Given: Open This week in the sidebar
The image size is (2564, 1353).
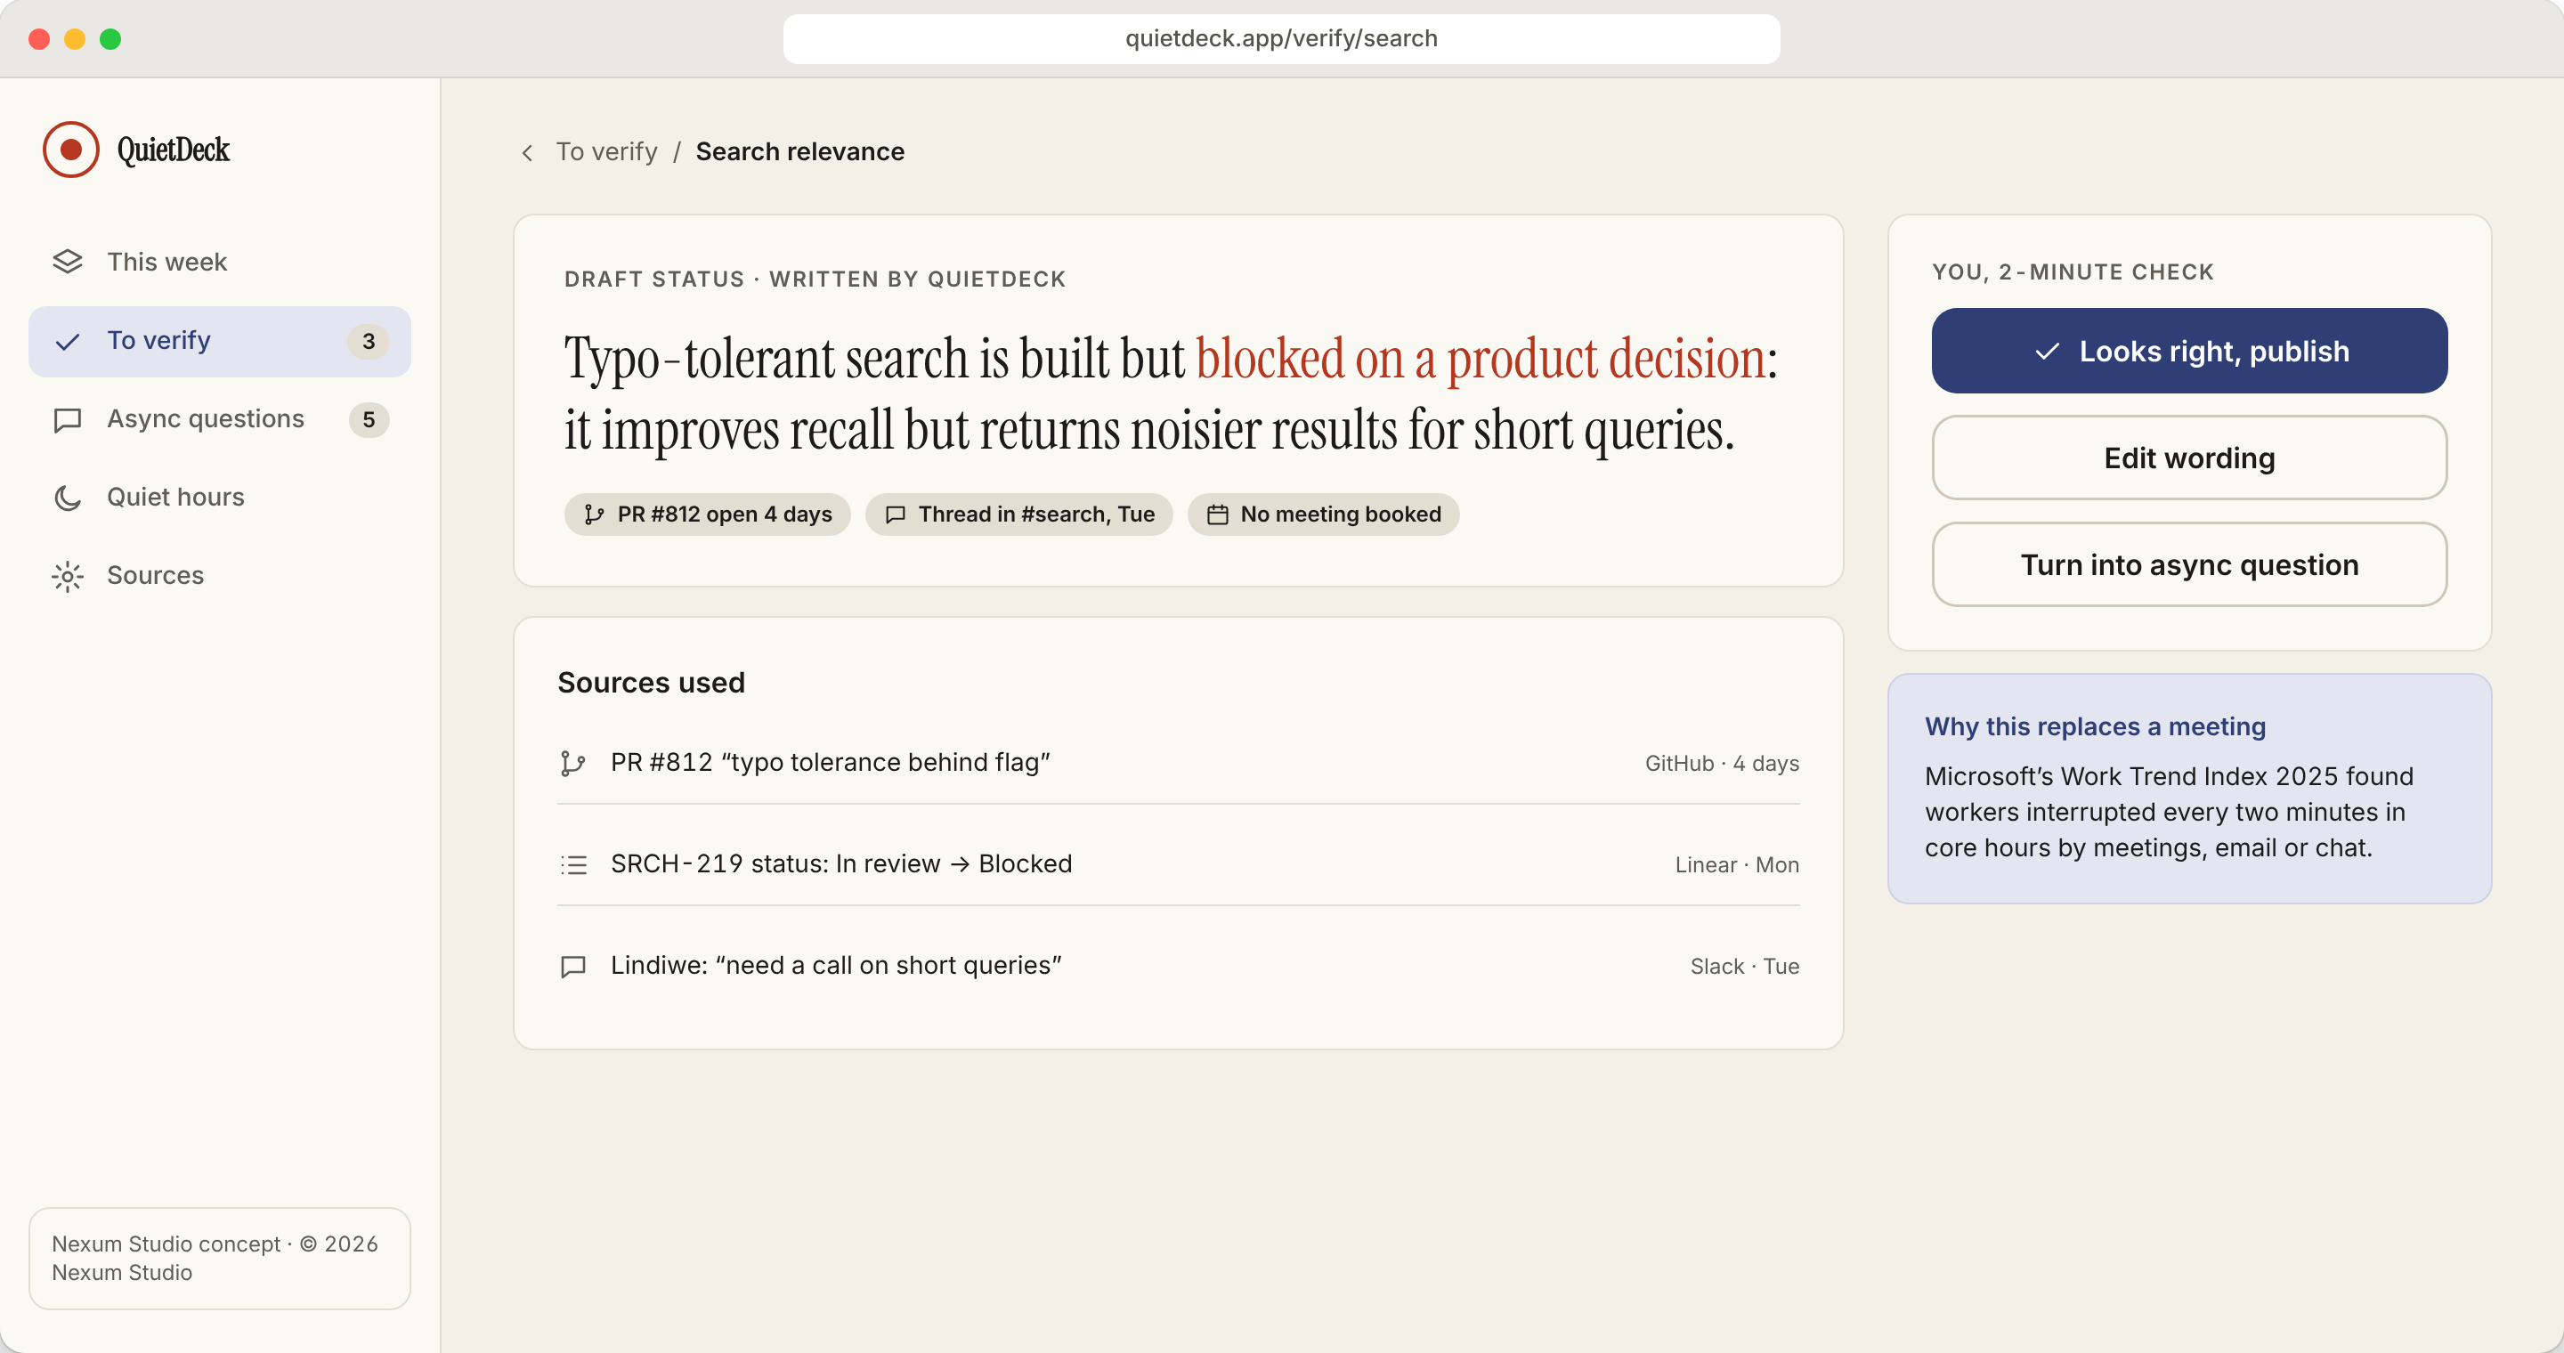Looking at the screenshot, I should (x=219, y=262).
